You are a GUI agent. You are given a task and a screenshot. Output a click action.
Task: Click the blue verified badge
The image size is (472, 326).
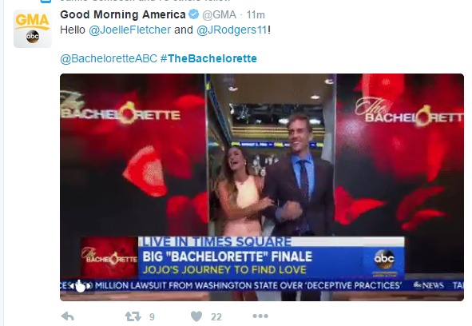pos(193,14)
